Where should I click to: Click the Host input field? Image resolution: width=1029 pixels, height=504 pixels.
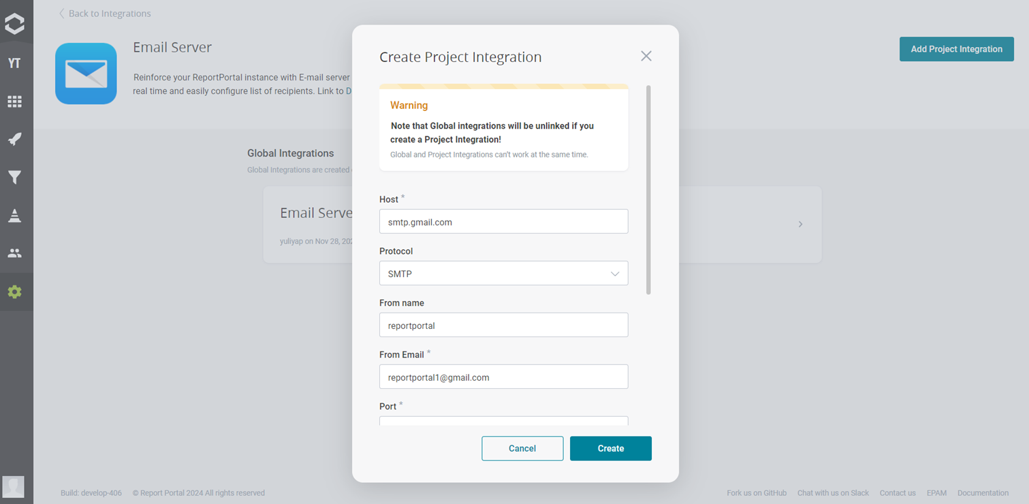(x=503, y=221)
